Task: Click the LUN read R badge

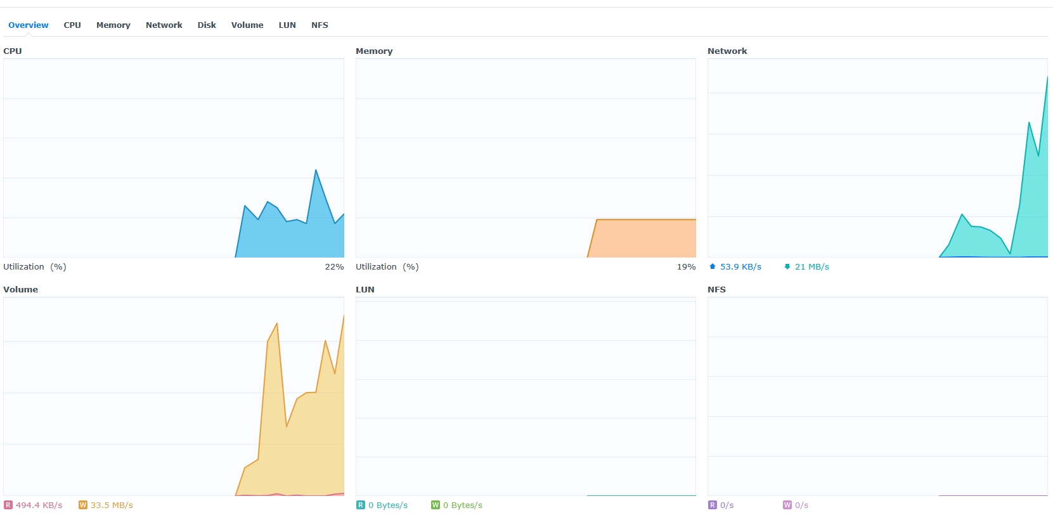Action: (x=361, y=505)
